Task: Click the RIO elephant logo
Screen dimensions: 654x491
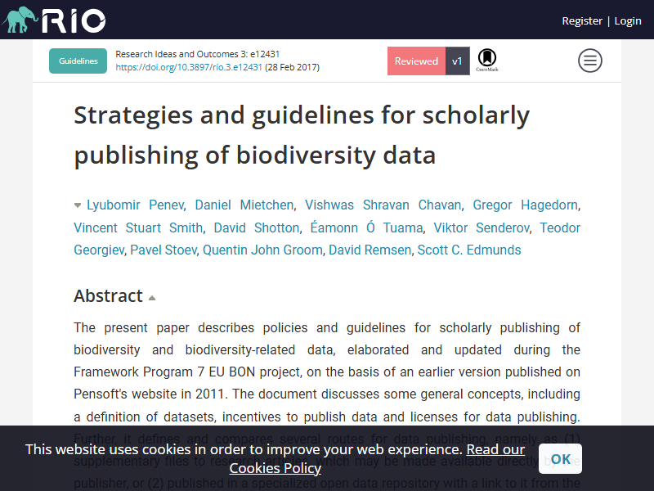Action: 53,20
